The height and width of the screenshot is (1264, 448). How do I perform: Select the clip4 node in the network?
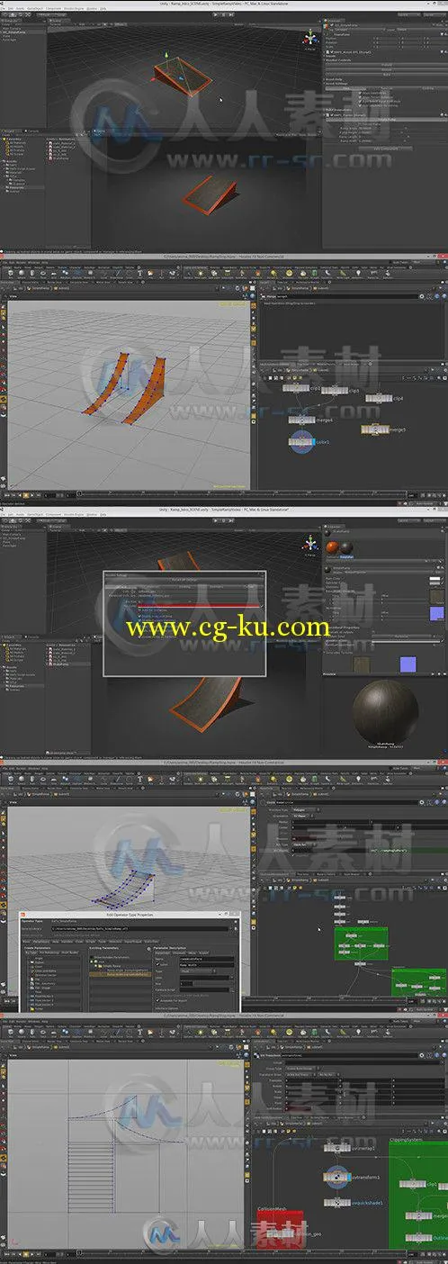click(377, 397)
